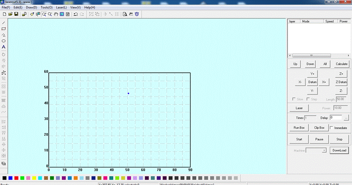Move the head with the Y+ button
The width and height of the screenshot is (352, 185).
tap(312, 74)
